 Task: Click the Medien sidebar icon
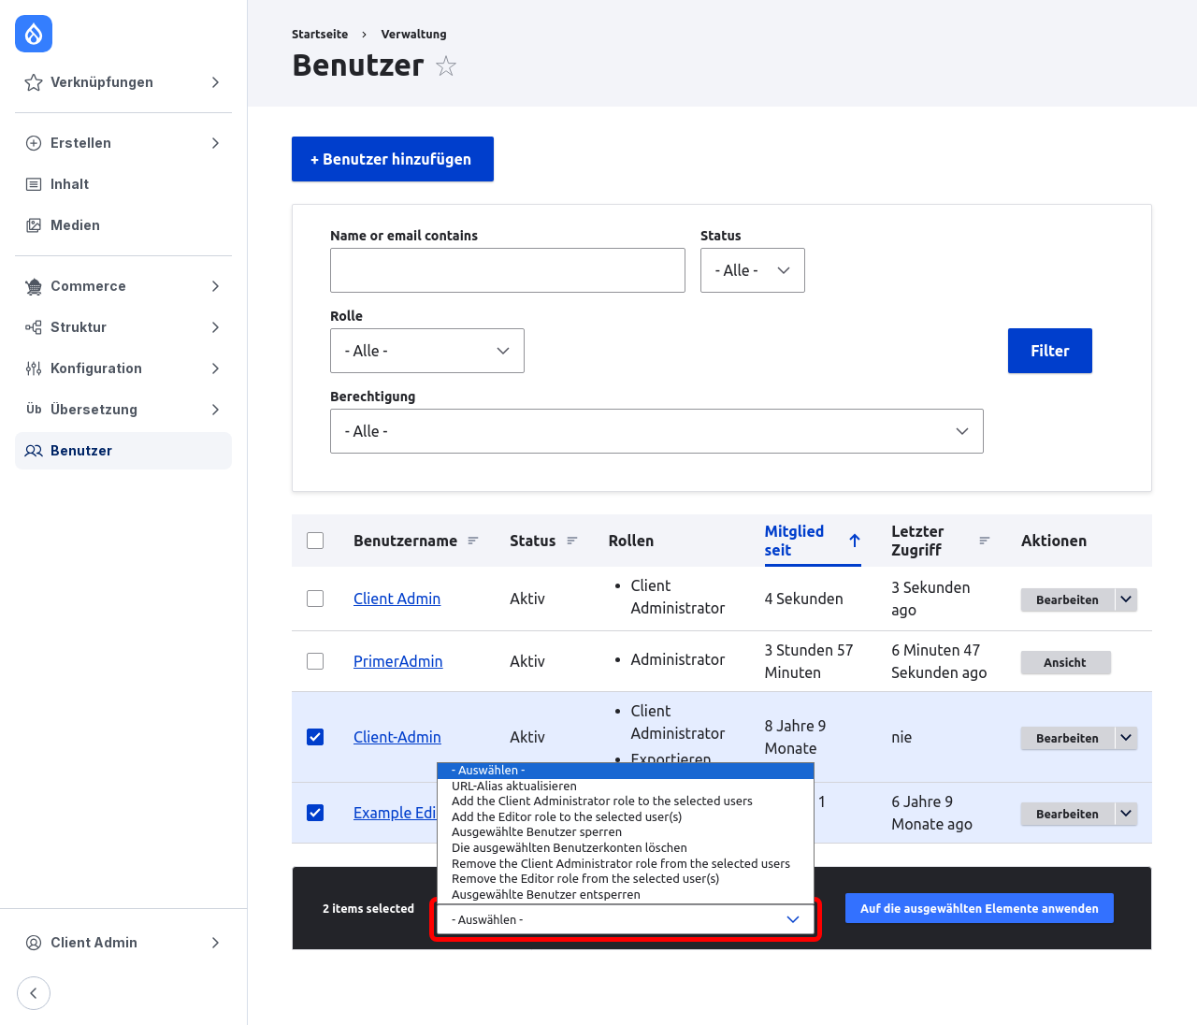(x=34, y=225)
